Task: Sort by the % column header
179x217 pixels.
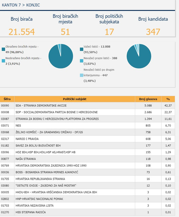Action: [168, 99]
